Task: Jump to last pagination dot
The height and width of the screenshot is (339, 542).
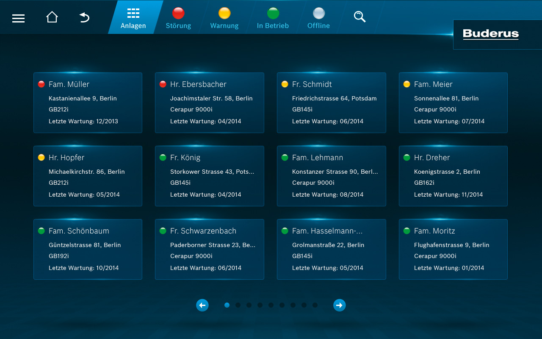Action: [315, 305]
